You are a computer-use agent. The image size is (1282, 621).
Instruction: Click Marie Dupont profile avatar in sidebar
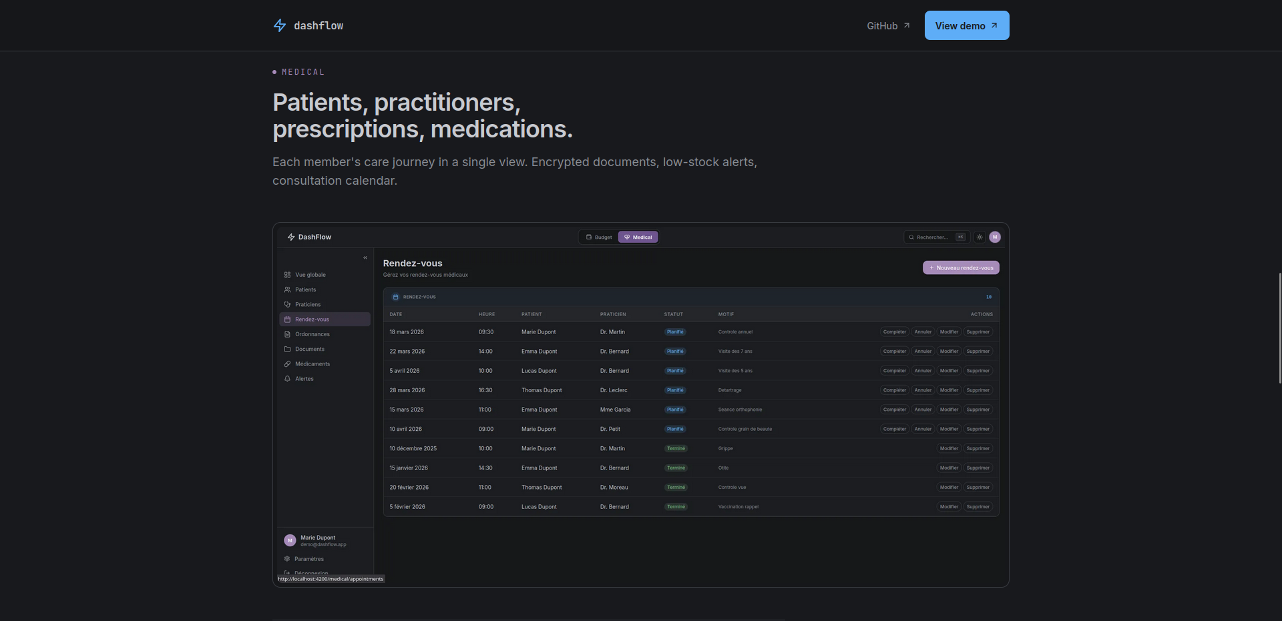(290, 540)
